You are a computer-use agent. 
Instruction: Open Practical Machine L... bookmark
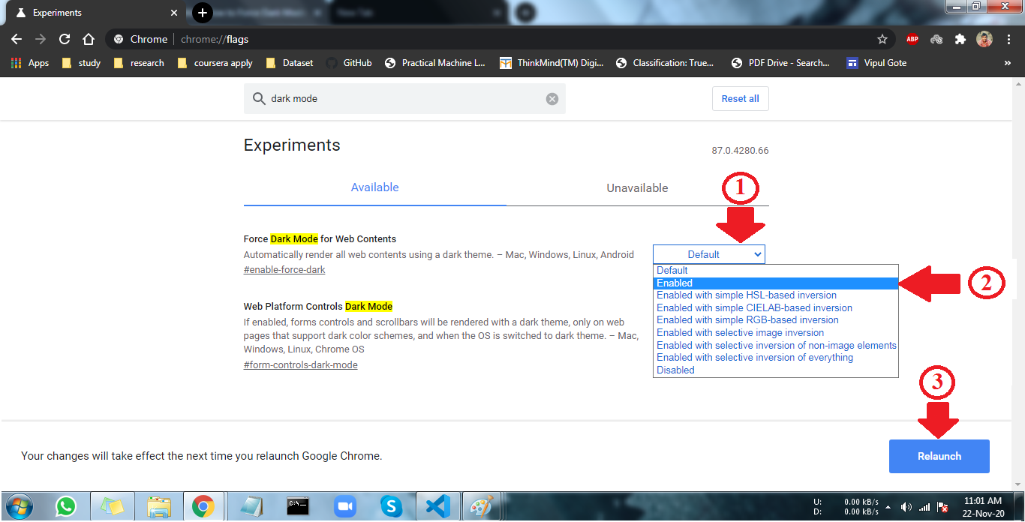coord(434,63)
